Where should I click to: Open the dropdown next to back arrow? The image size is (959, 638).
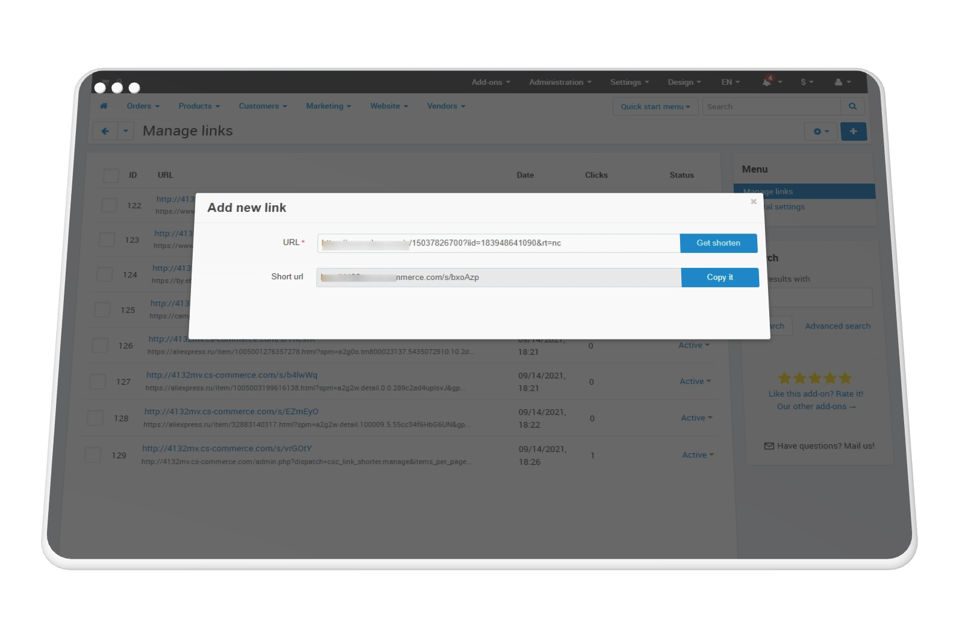125,131
